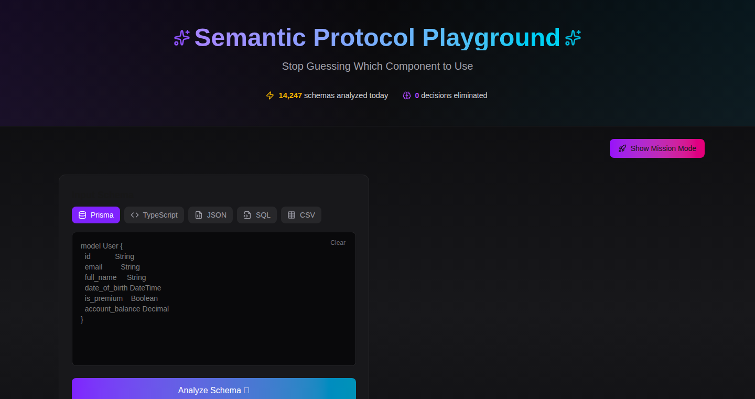
Task: Switch to the JSON format tab
Action: point(210,215)
